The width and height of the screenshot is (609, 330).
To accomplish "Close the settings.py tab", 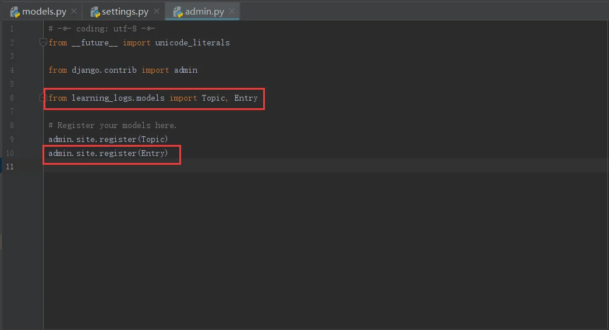I will tap(156, 11).
